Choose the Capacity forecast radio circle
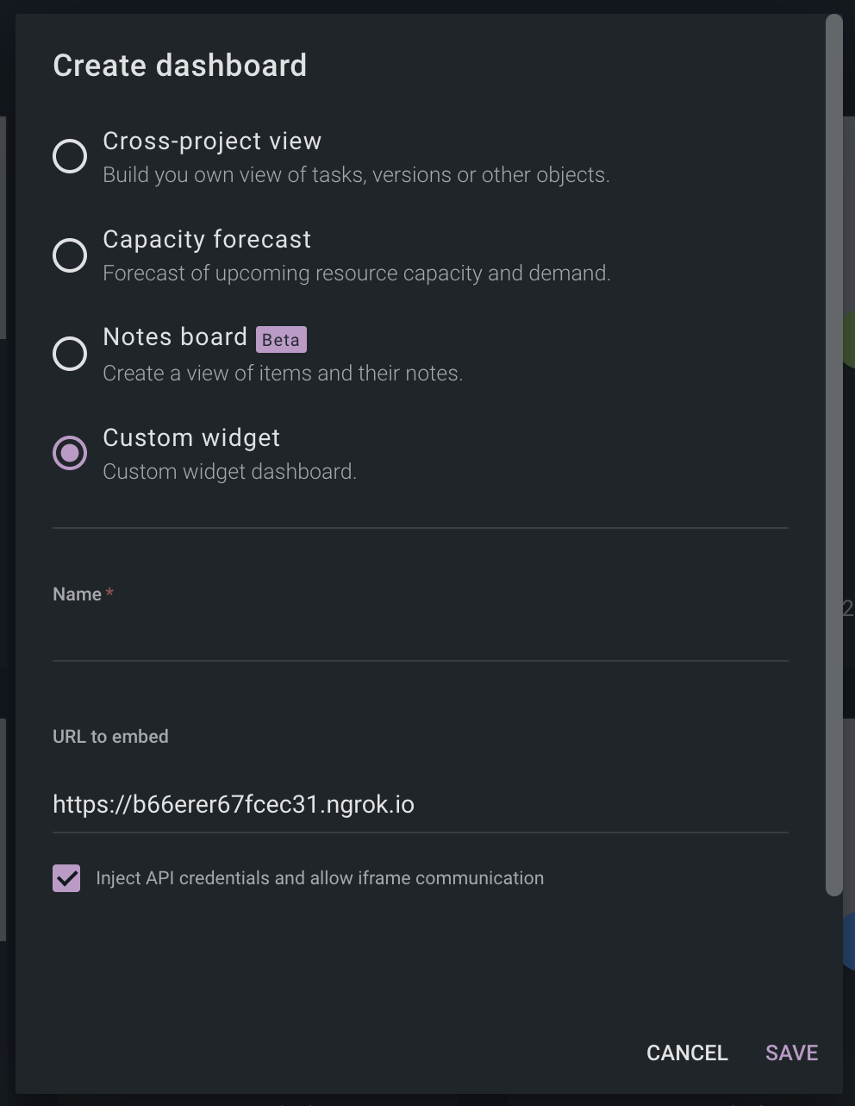This screenshot has height=1106, width=855. [x=70, y=255]
